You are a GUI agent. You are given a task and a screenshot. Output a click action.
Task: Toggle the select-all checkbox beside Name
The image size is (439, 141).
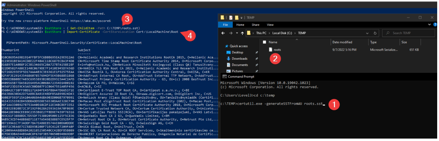tap(264, 42)
